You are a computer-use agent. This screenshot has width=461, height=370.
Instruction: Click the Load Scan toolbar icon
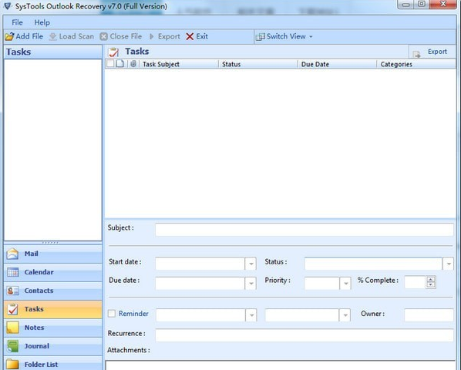pos(52,36)
